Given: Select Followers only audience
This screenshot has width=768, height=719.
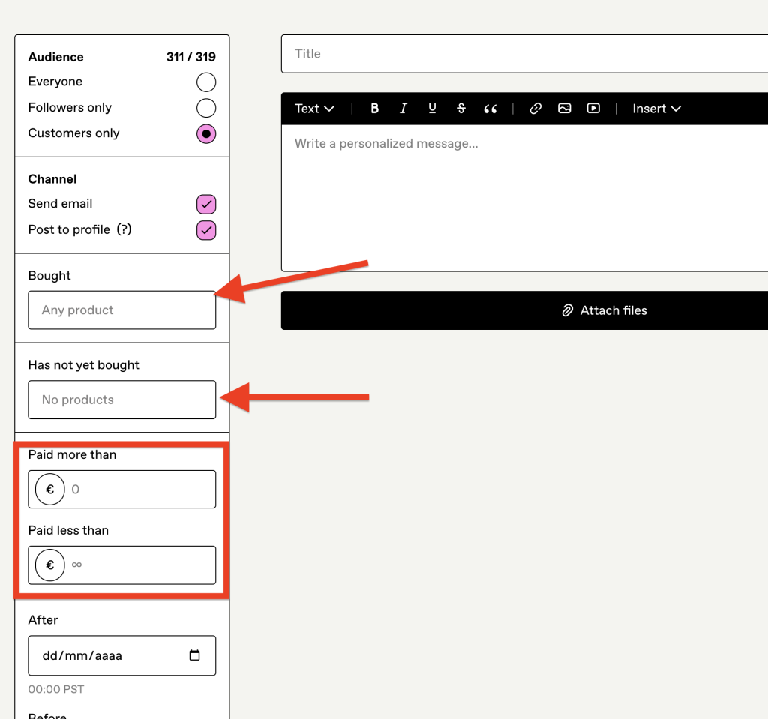Looking at the screenshot, I should point(206,108).
